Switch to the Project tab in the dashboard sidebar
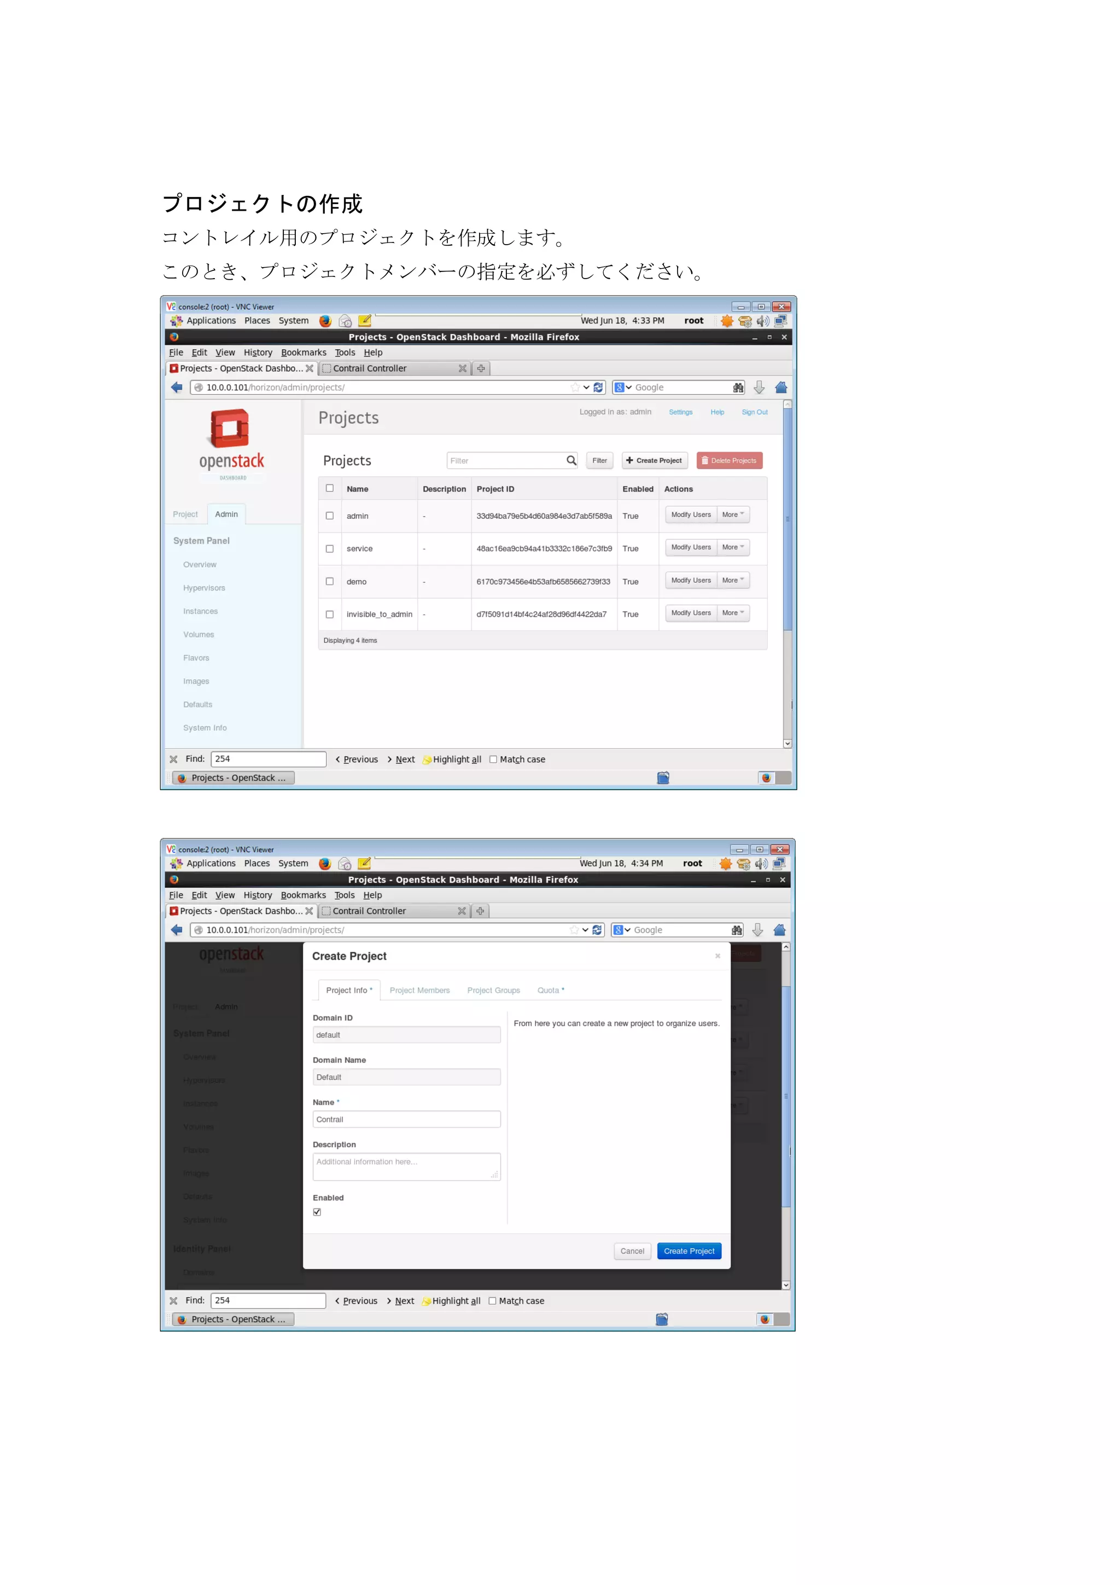 point(185,514)
